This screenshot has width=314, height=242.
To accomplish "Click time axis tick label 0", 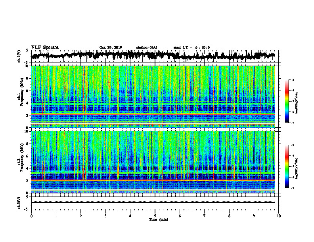I will pos(31,216).
